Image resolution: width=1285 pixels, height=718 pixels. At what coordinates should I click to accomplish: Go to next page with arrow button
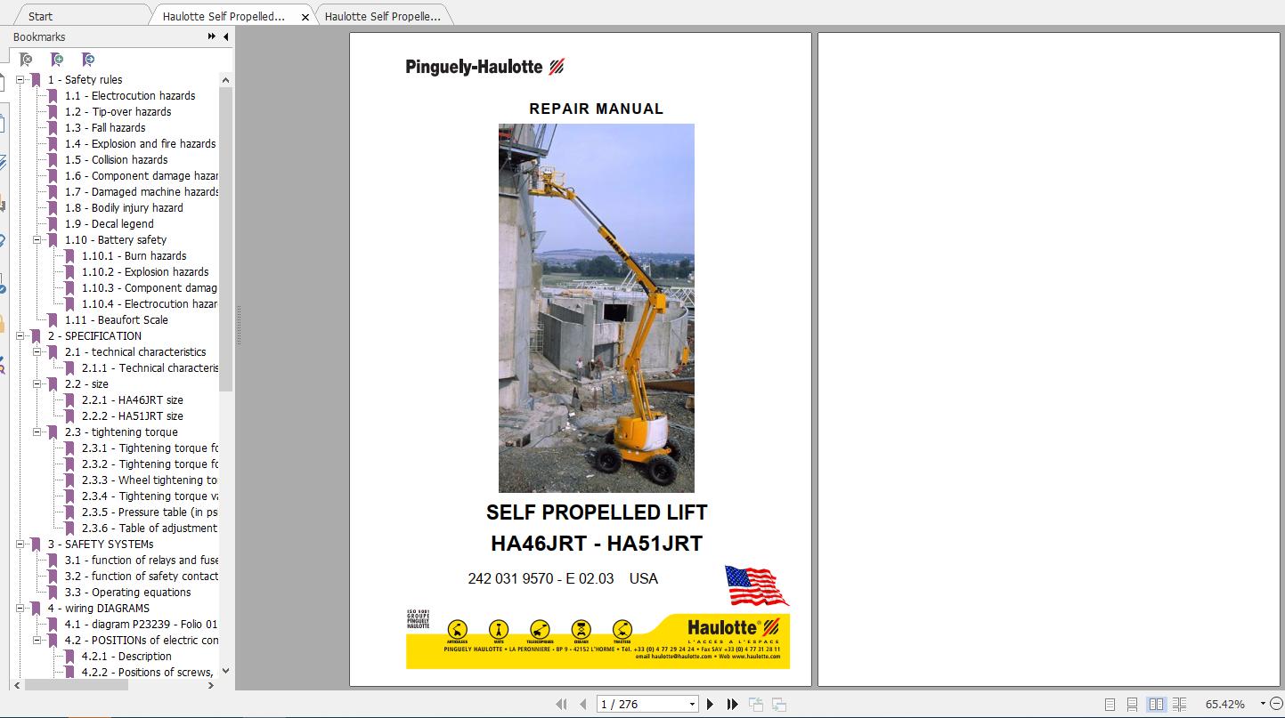(710, 703)
